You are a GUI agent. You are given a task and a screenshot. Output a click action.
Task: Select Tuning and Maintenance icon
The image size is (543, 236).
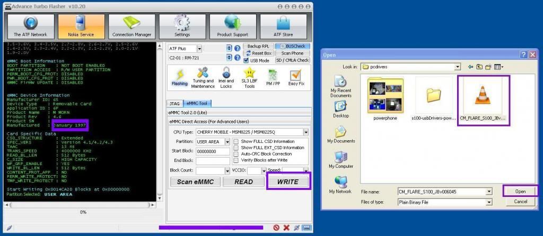point(203,78)
